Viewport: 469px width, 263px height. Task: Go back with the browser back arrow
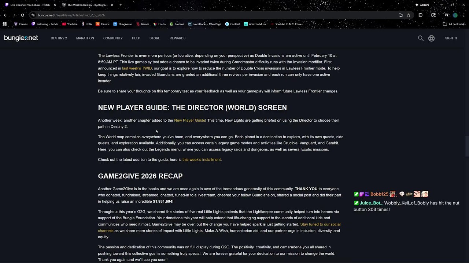[x=5, y=15]
